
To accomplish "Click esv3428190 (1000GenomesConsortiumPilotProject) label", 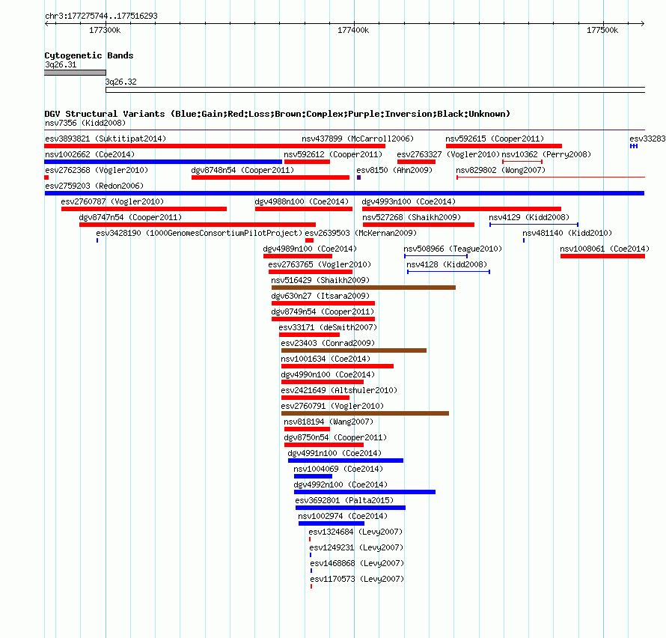I will tap(199, 233).
